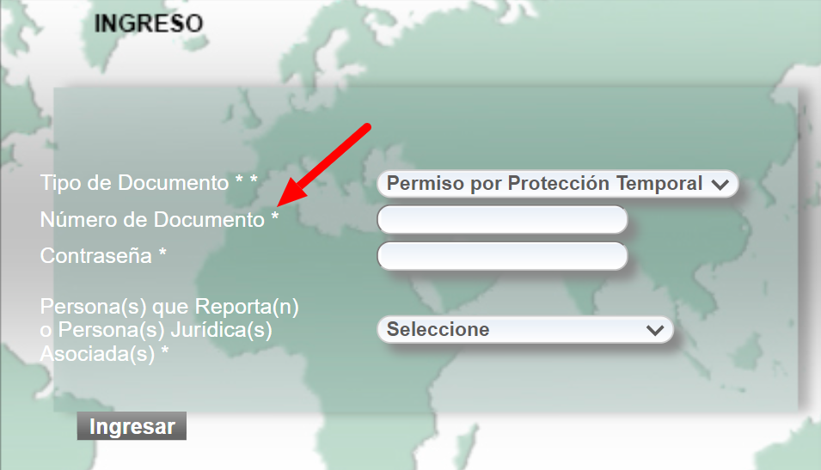Open the Tipo de Documento dropdown
Viewport: 821px width, 470px height.
click(x=557, y=183)
